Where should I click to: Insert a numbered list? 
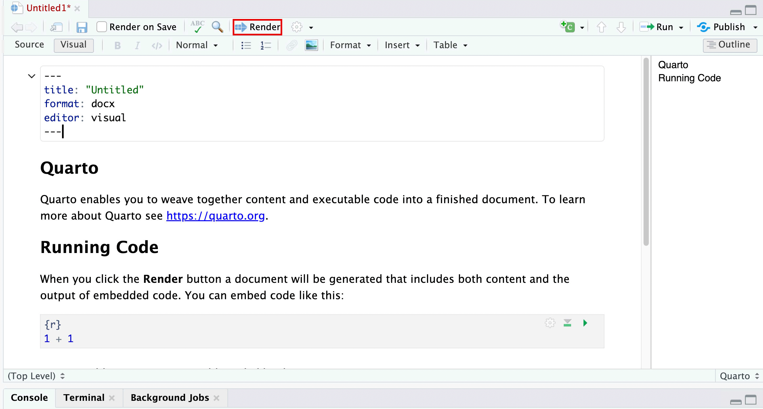pyautogui.click(x=265, y=45)
